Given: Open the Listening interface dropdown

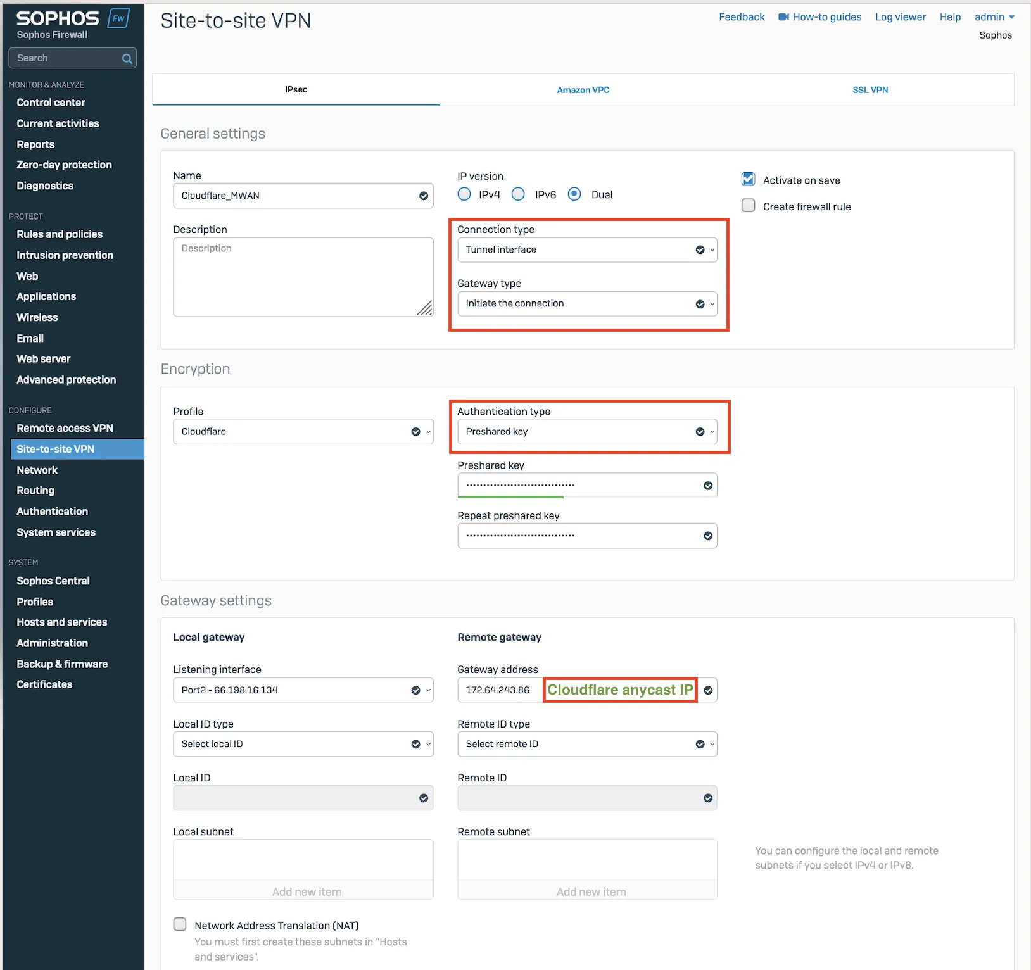Looking at the screenshot, I should tap(303, 690).
